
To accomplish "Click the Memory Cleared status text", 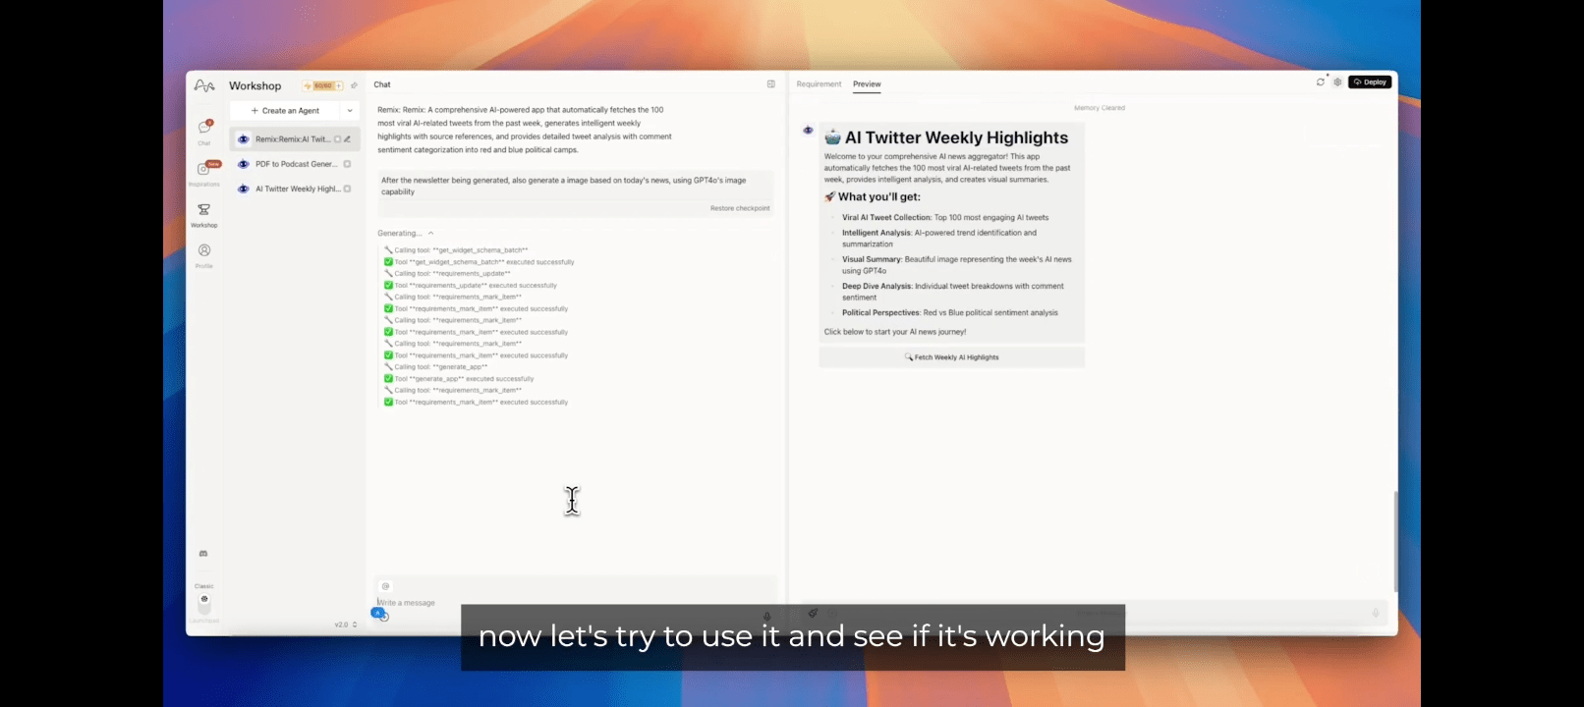I will tap(1100, 108).
